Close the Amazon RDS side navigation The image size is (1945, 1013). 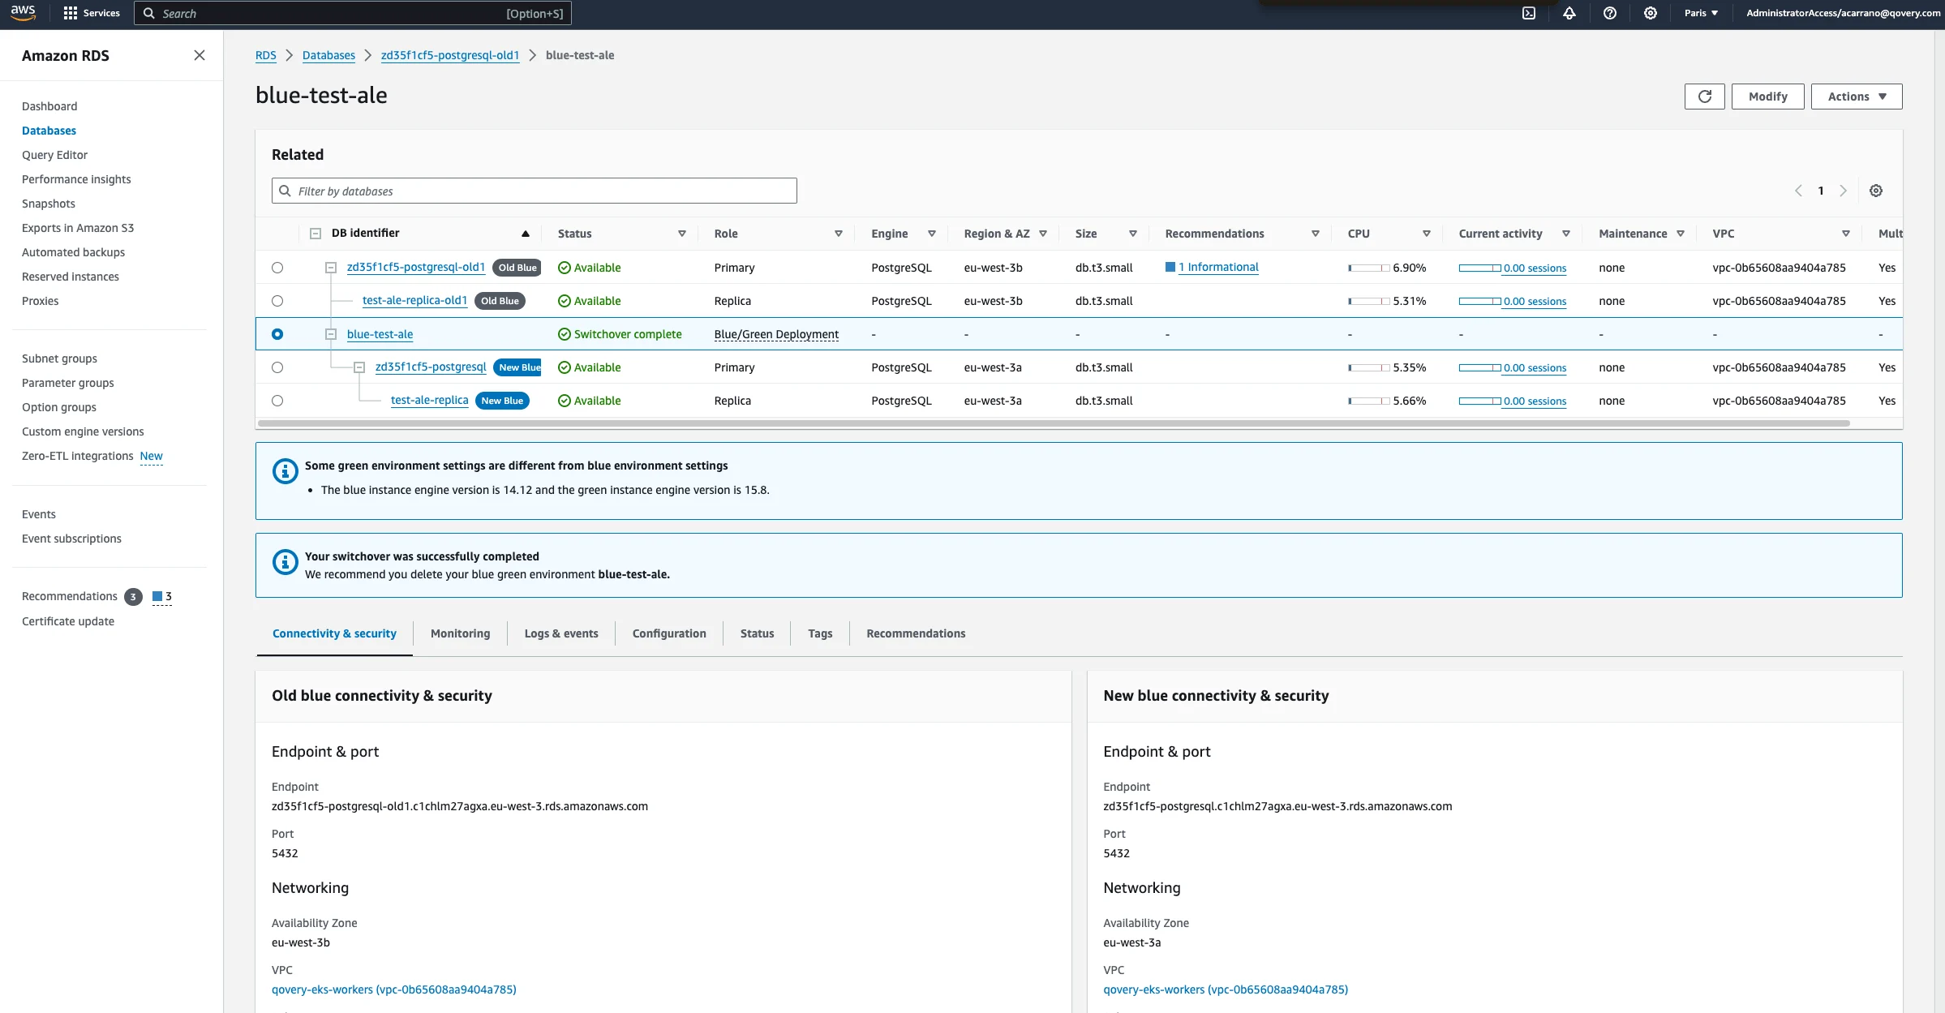[200, 55]
